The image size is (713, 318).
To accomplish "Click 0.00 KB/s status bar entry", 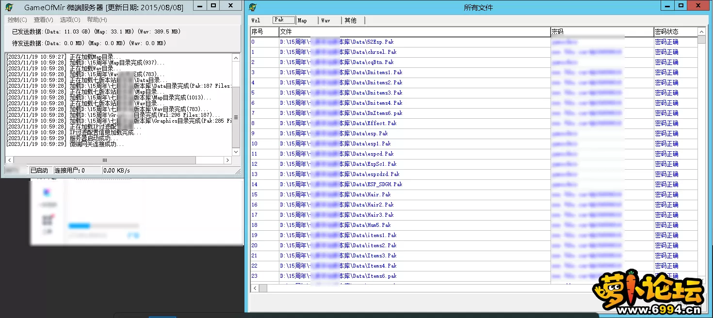I will (x=117, y=171).
